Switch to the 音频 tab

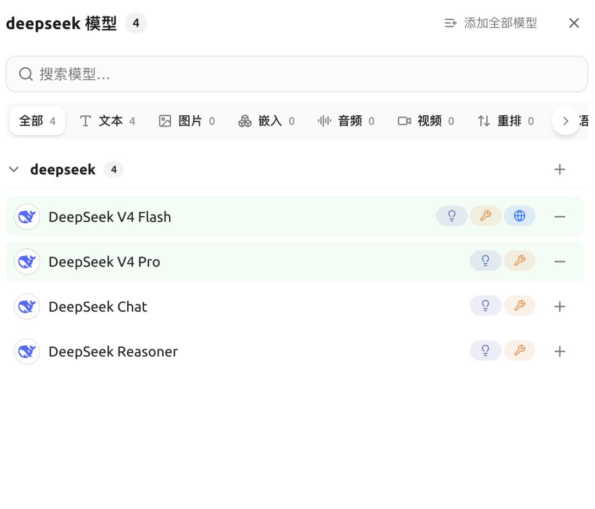pos(346,121)
